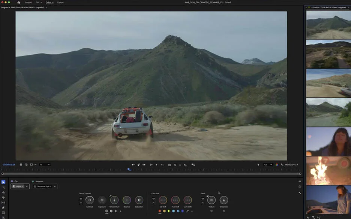
Task: Click the Lum Shift dial
Action: 187,200
